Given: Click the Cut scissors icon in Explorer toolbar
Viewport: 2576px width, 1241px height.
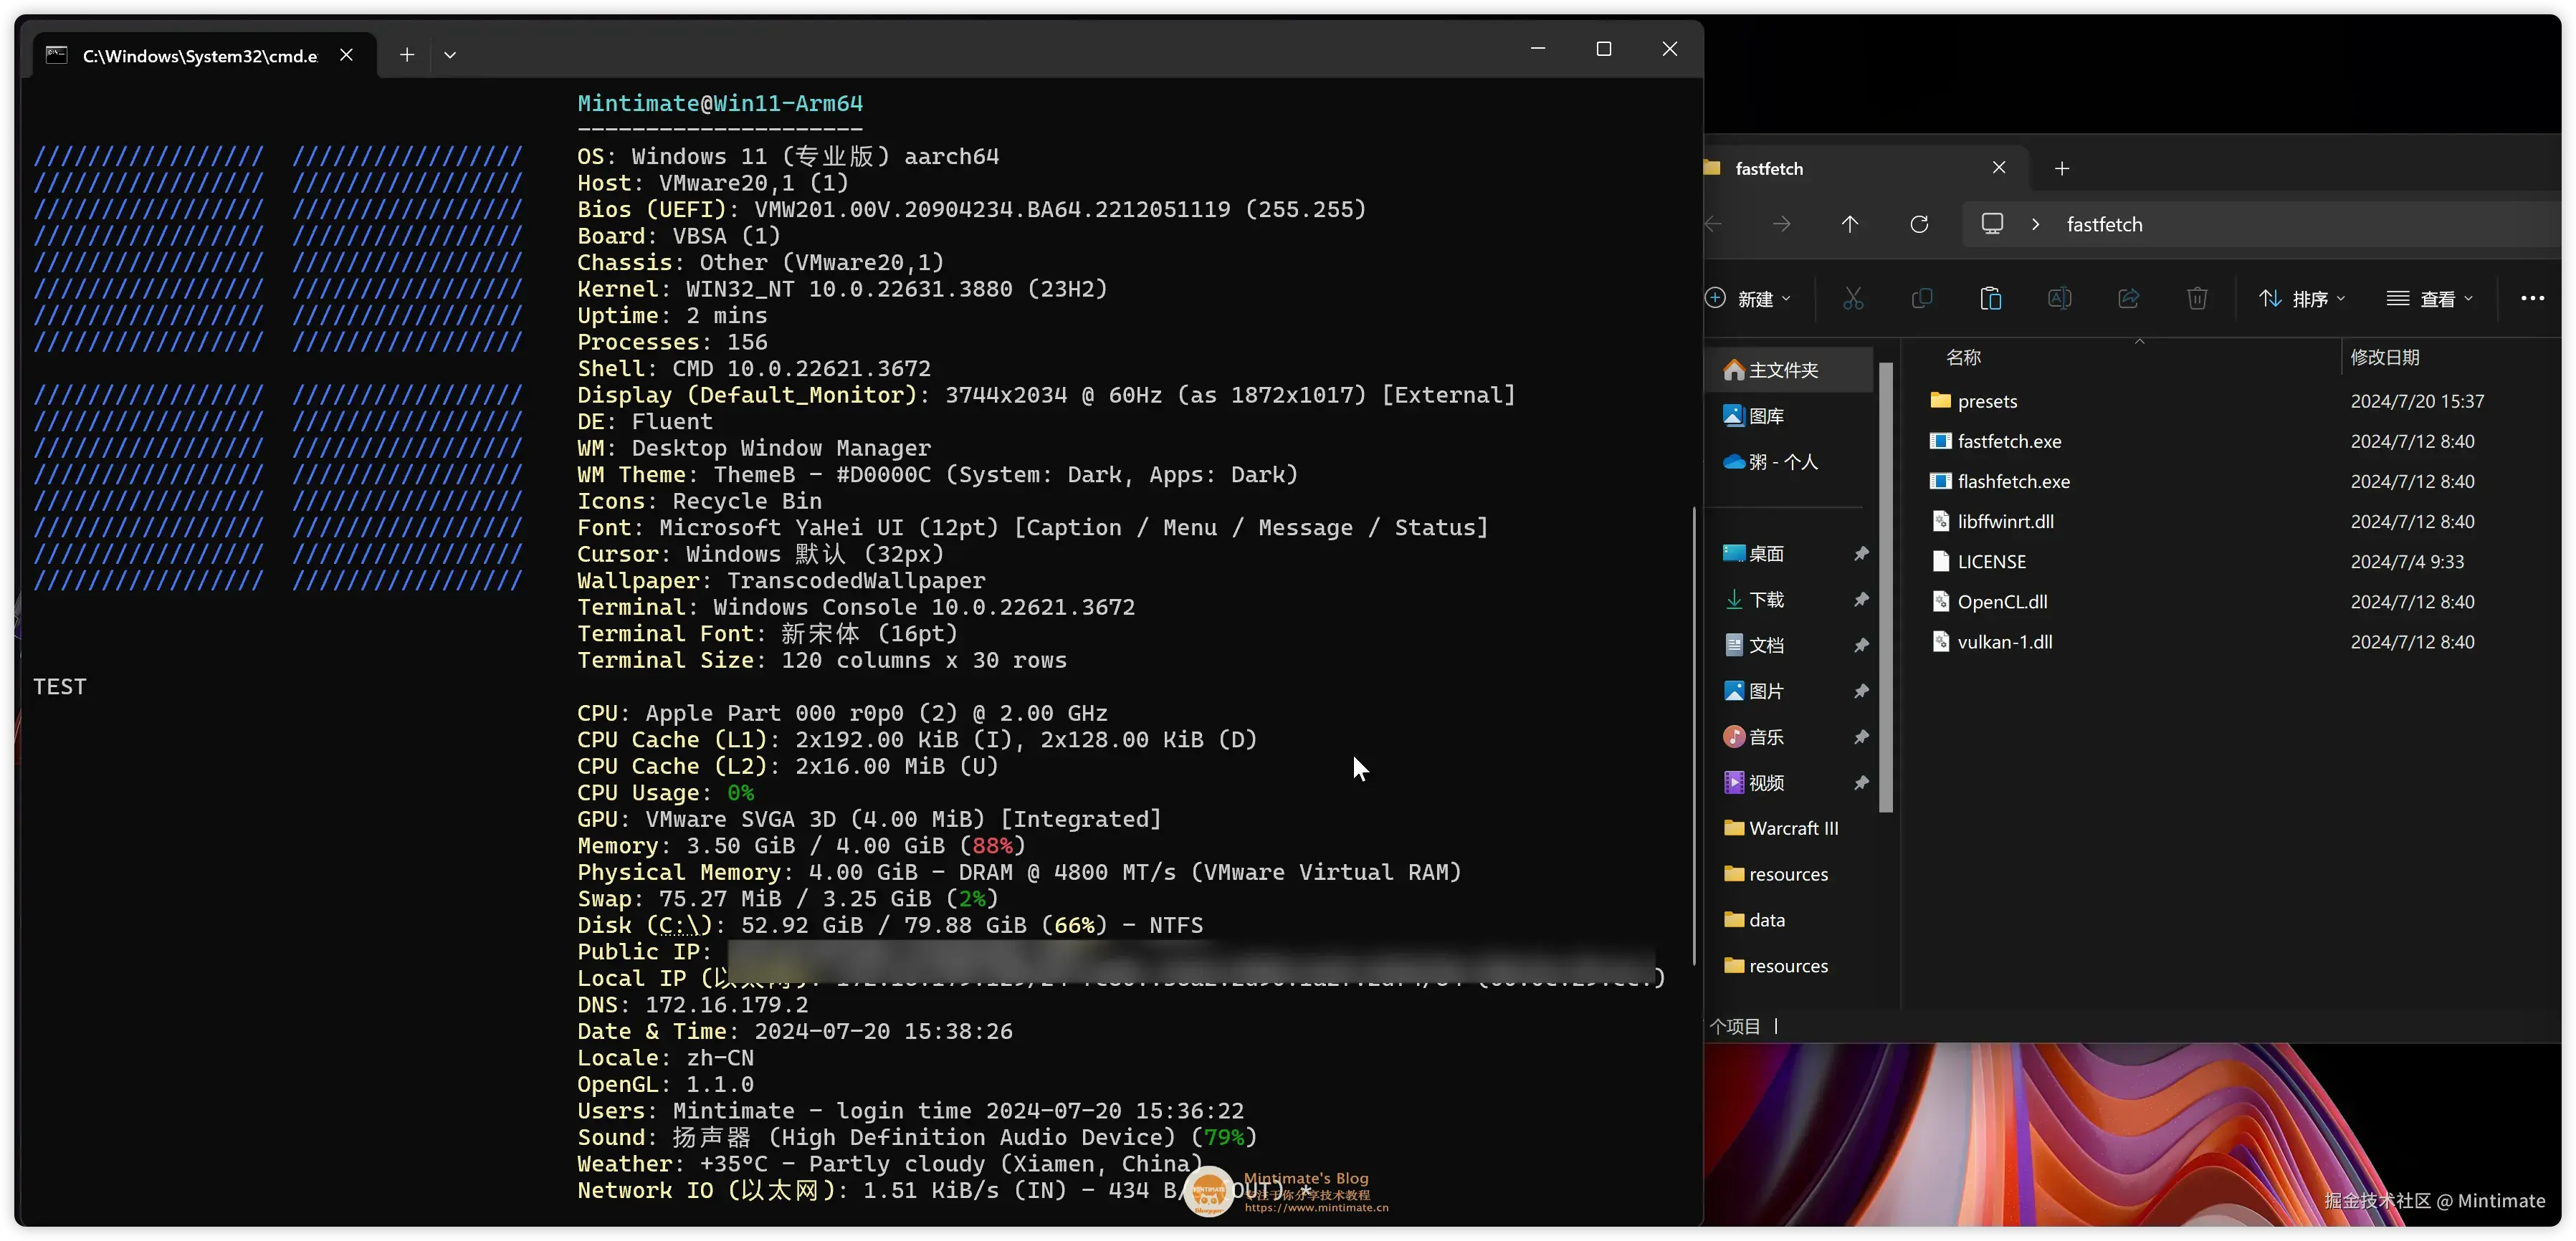Looking at the screenshot, I should [x=1853, y=298].
